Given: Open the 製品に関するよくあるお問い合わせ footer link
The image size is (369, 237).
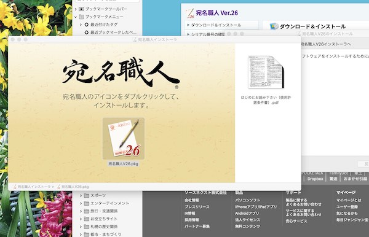Looking at the screenshot, I should [303, 202].
